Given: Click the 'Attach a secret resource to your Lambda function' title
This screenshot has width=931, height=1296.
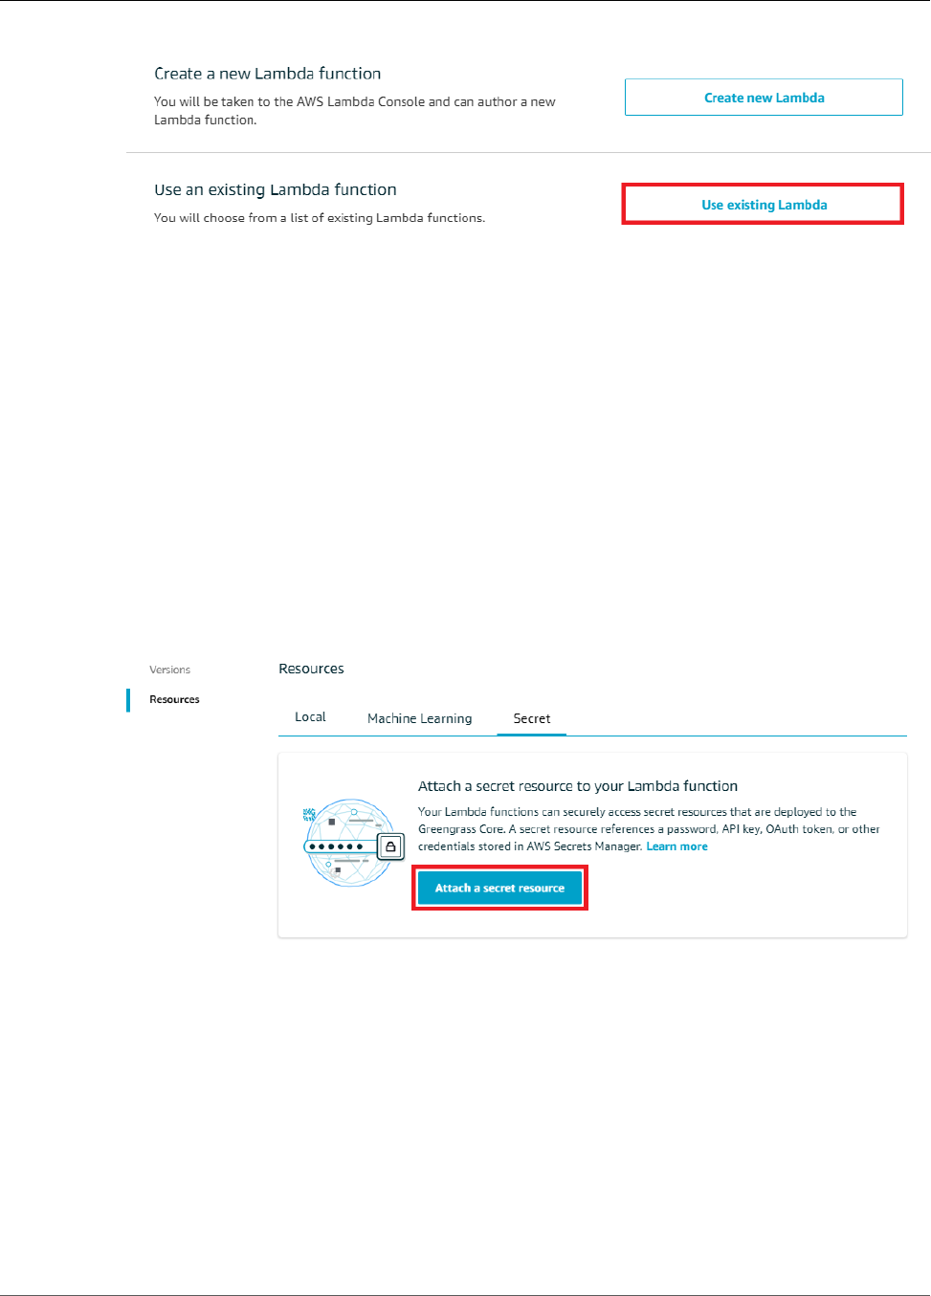Looking at the screenshot, I should pos(577,786).
